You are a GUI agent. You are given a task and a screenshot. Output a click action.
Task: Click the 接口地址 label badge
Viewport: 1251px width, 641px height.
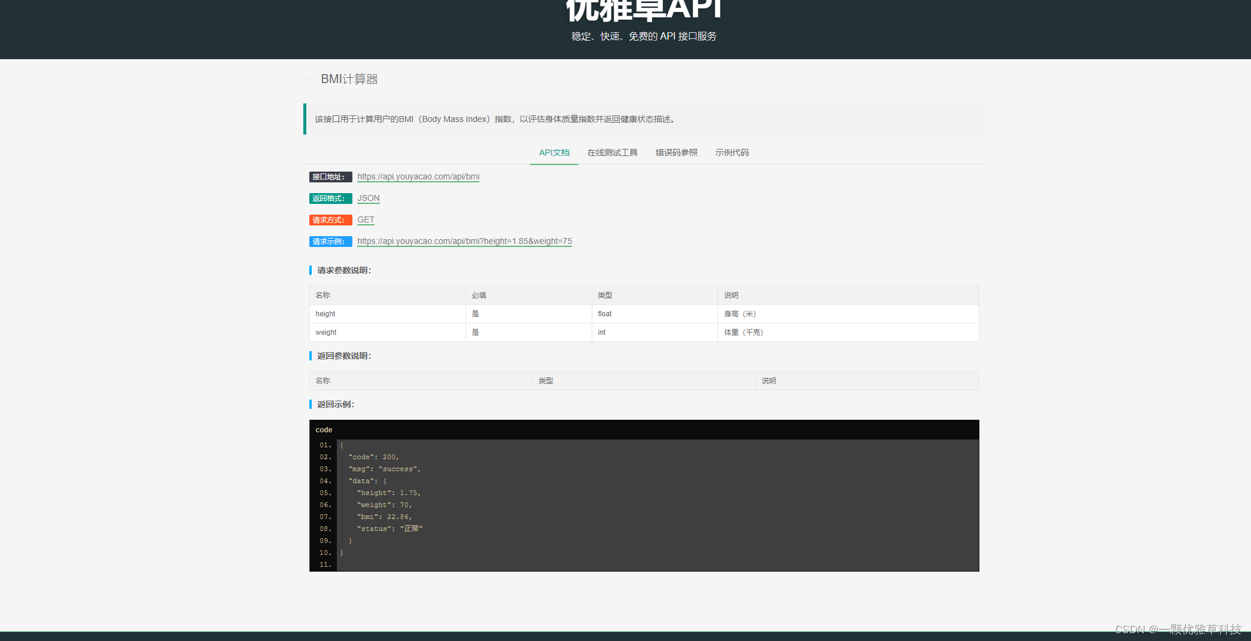330,177
